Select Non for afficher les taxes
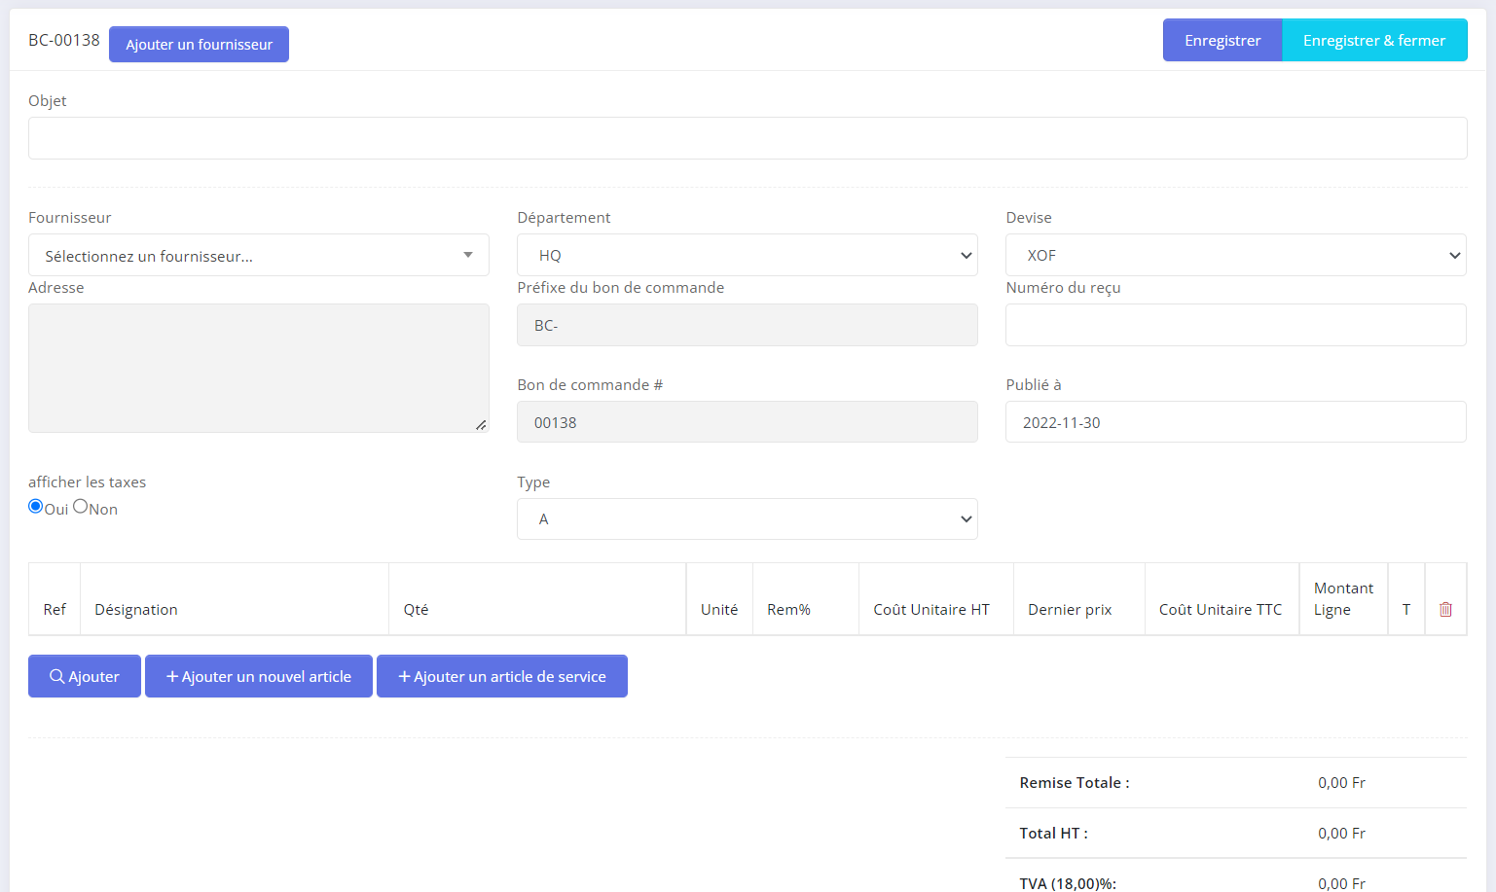 [x=81, y=506]
